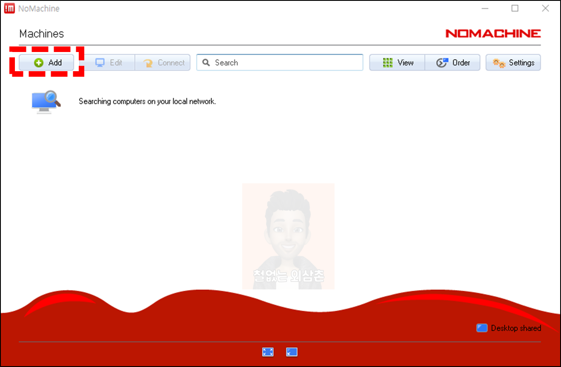Click the NoMachine logo at top right

tap(493, 33)
